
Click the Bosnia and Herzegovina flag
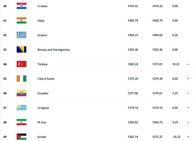21,49
